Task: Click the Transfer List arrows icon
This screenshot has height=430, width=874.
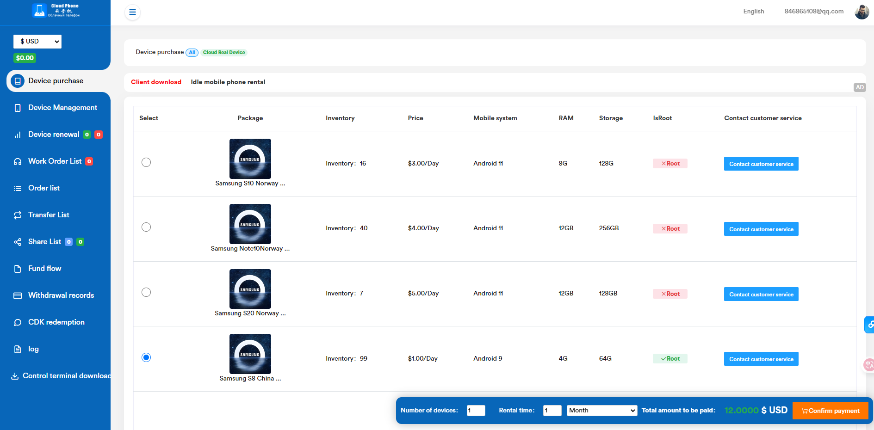Action: point(18,215)
